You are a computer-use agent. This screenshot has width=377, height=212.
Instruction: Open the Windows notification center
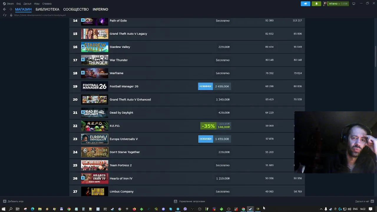pos(371,209)
